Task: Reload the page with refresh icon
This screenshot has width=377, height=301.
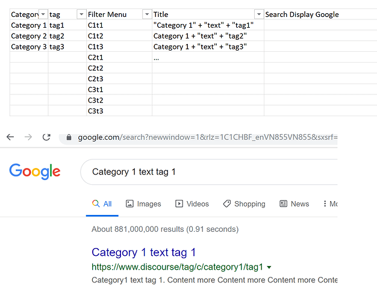Action: pos(46,137)
